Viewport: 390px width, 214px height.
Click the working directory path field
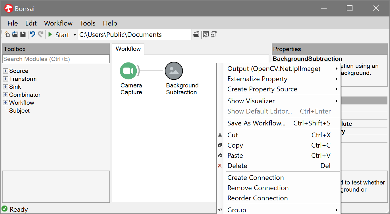(135, 35)
